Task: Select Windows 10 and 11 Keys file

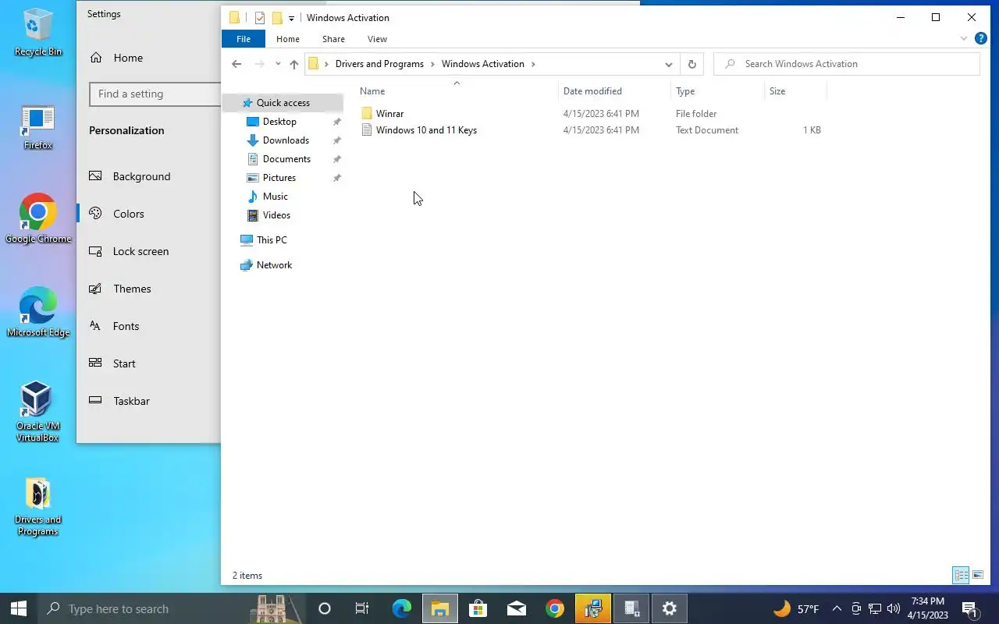Action: pos(426,130)
